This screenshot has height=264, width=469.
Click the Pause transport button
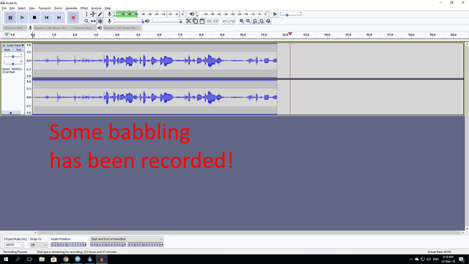click(10, 18)
